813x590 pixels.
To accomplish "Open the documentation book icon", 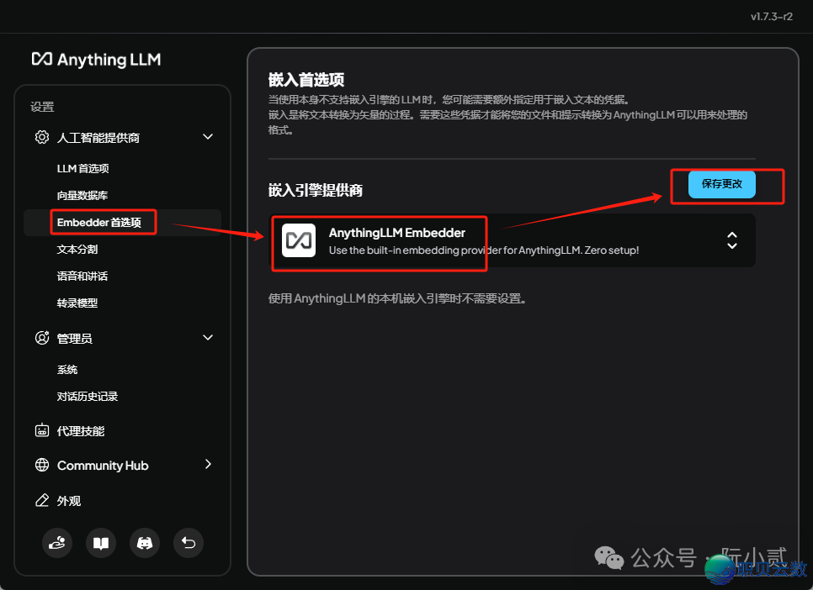I will point(101,543).
